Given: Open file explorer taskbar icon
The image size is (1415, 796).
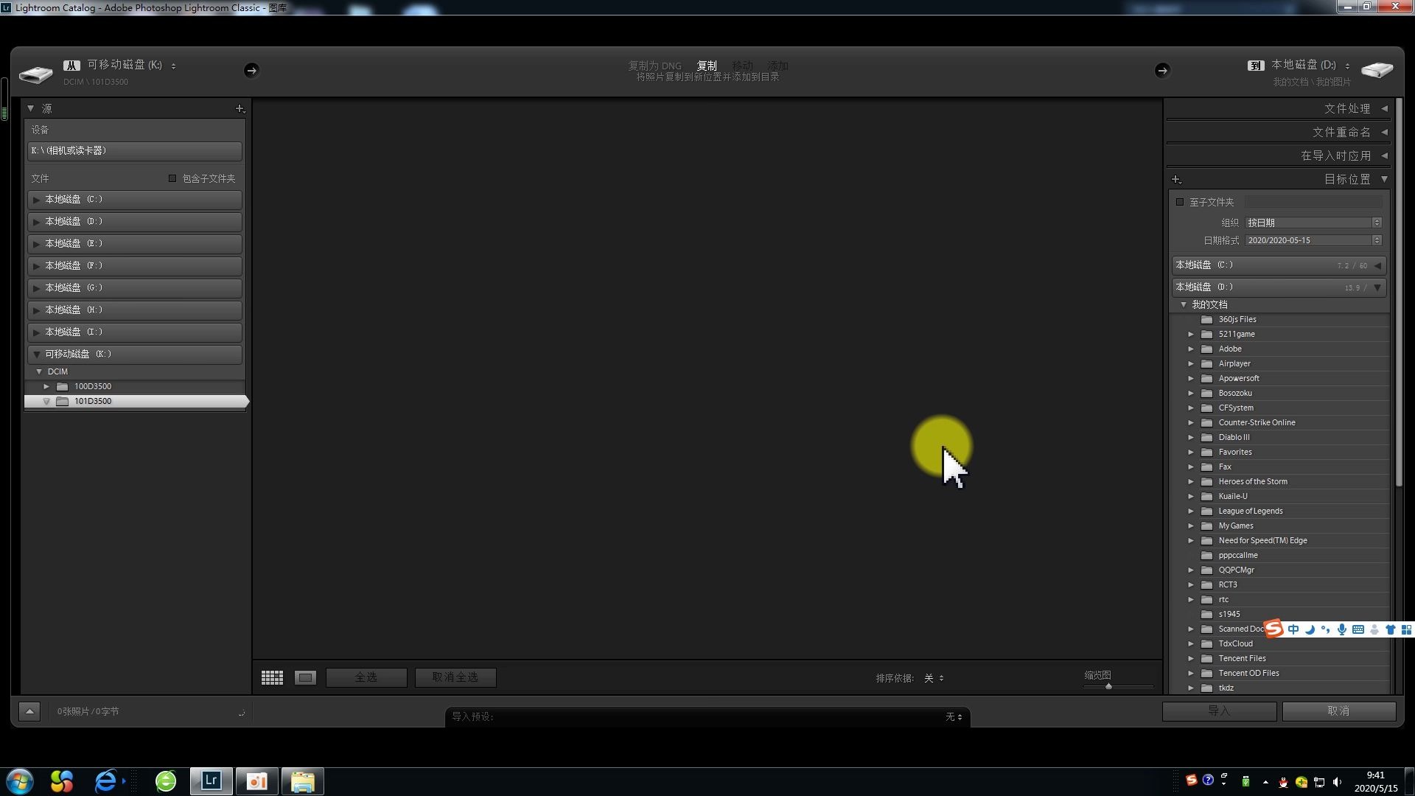Looking at the screenshot, I should 302,781.
